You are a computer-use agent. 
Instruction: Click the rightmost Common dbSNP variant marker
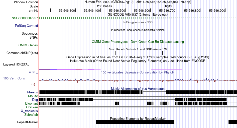[x=162, y=53]
